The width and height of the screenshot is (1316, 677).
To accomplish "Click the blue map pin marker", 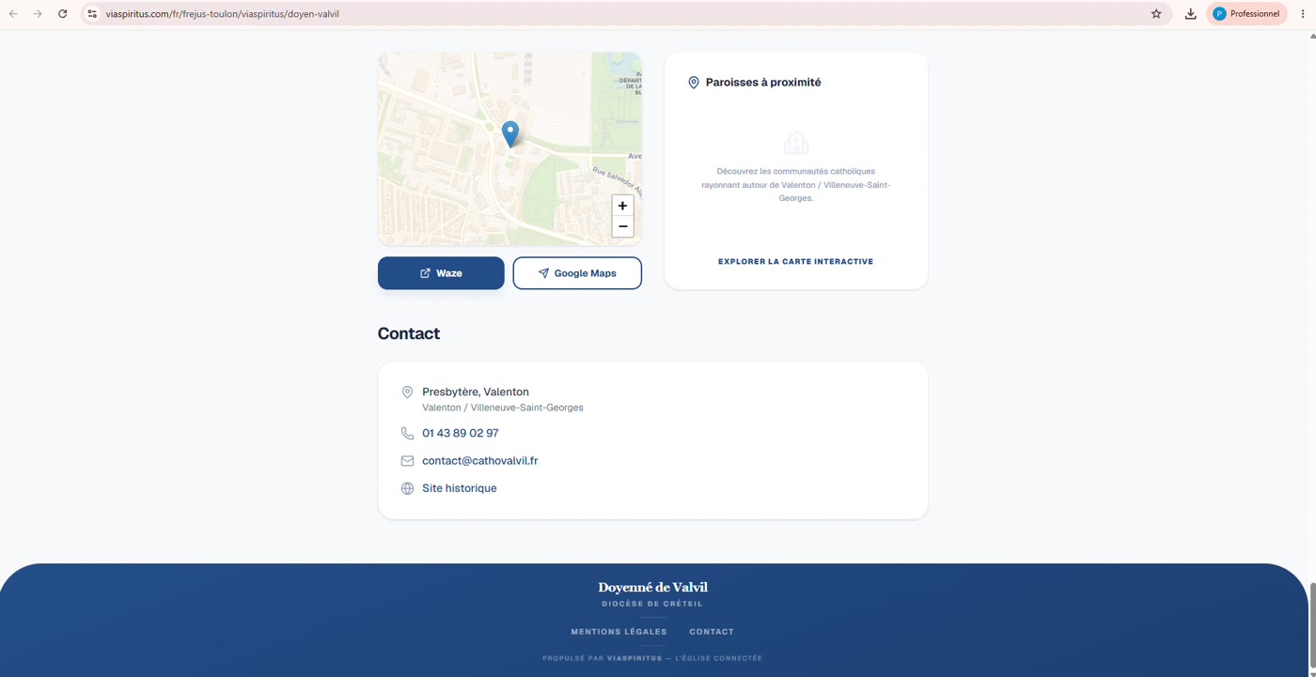I will click(510, 134).
